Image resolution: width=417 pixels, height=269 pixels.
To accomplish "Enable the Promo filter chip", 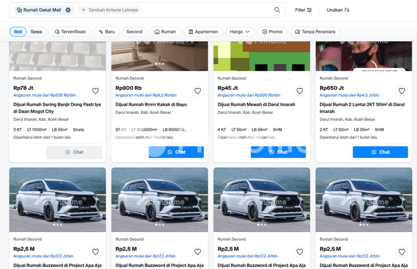I will 272,32.
